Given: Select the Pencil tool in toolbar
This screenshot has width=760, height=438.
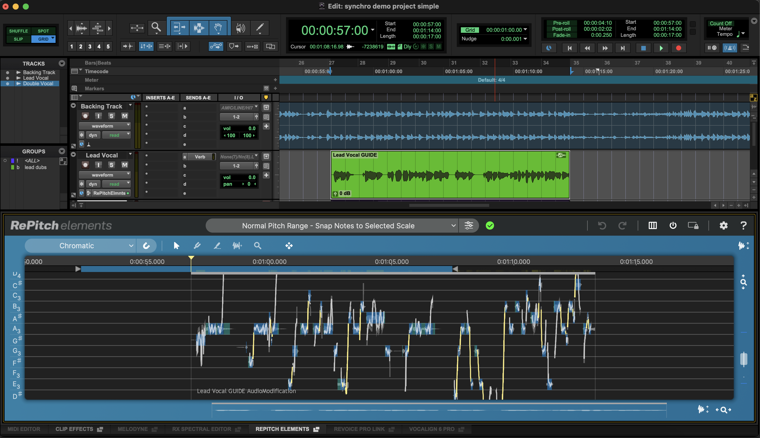Looking at the screenshot, I should (x=259, y=28).
